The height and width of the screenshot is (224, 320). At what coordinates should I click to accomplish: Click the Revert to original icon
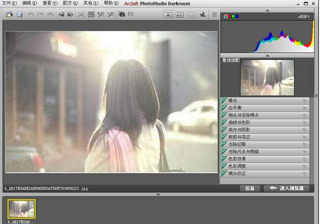pyautogui.click(x=50, y=14)
